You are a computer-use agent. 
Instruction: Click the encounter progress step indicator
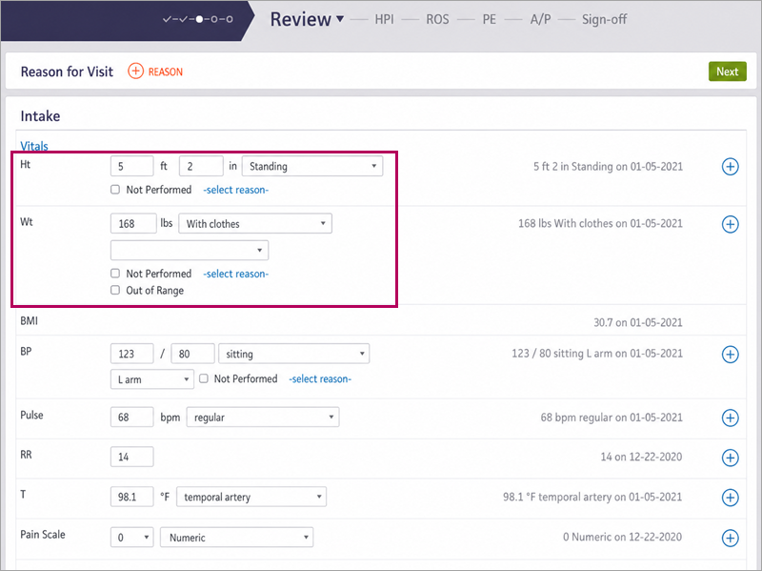click(198, 19)
